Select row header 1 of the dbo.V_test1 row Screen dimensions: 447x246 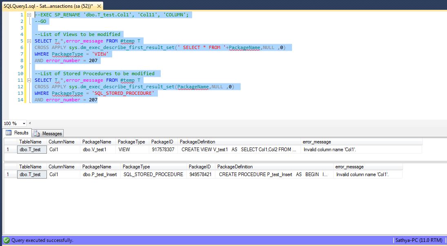(x=11, y=150)
